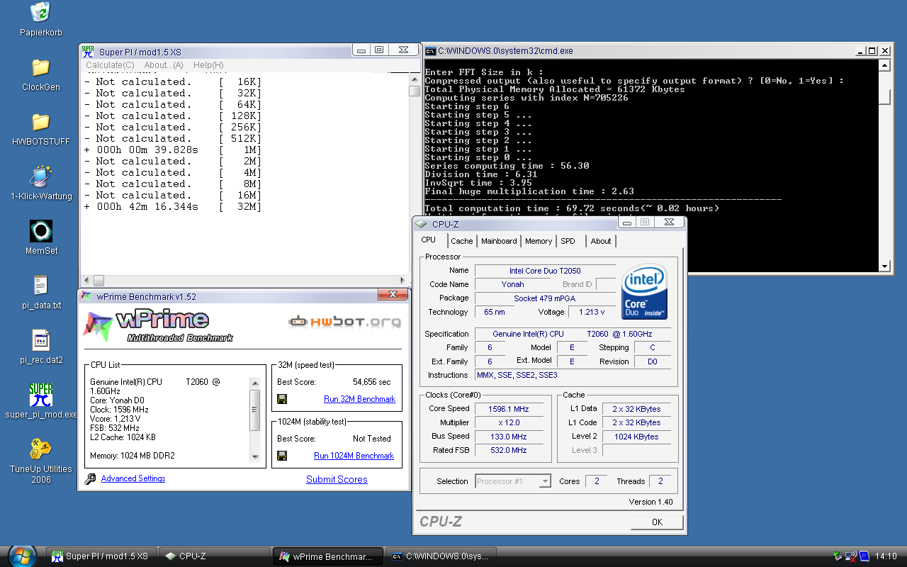Click Run 32M Benchmark link
The width and height of the screenshot is (907, 567).
(359, 399)
